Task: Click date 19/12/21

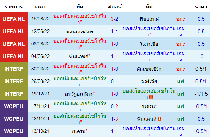Action: point(40,94)
